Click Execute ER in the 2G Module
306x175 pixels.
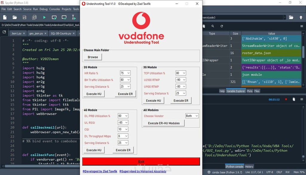[125, 94]
